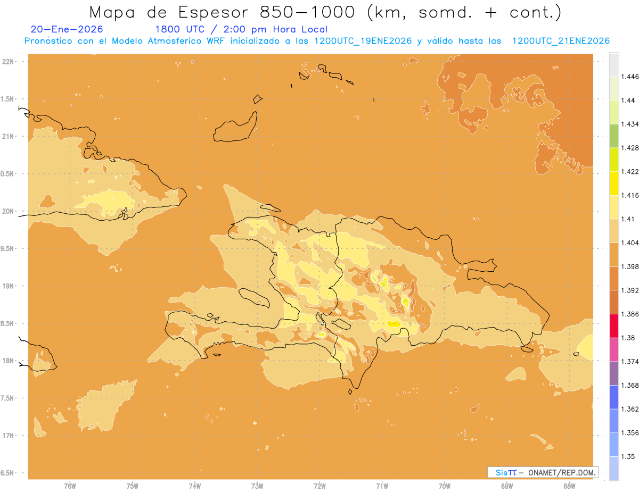Click the orange swatch above 1.398

tap(614, 254)
